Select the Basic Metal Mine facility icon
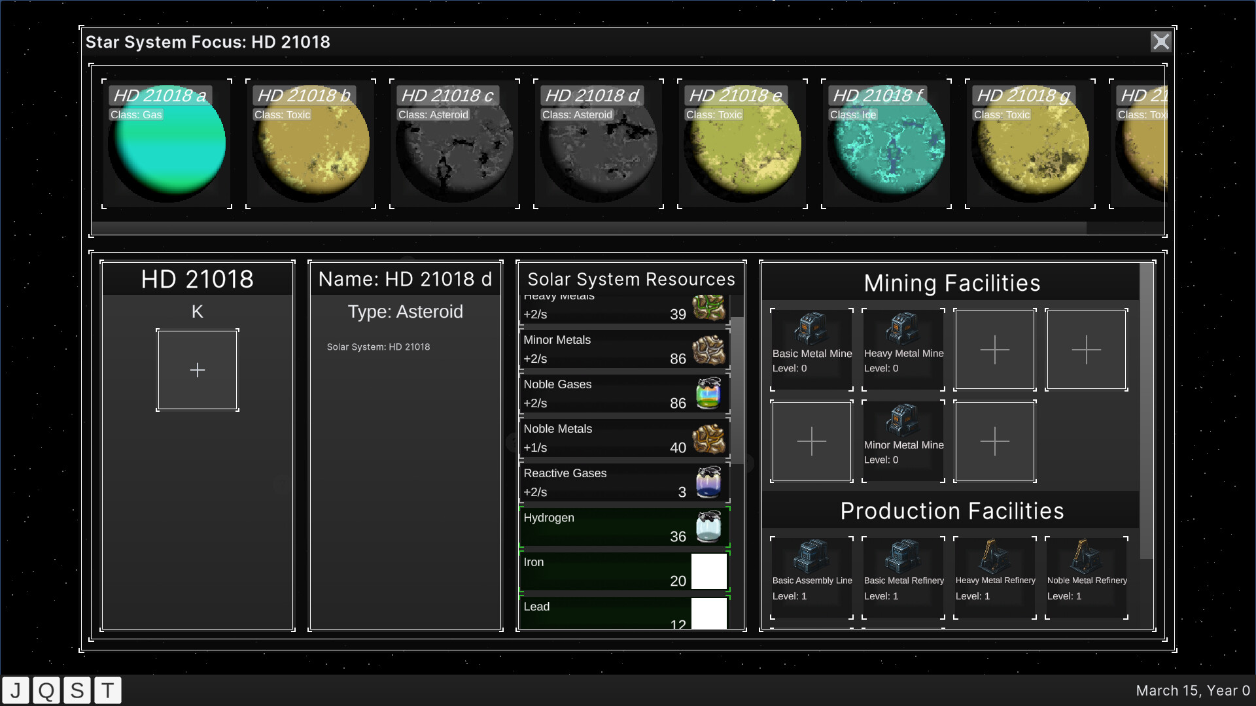Viewport: 1256px width, 706px height. [x=811, y=330]
